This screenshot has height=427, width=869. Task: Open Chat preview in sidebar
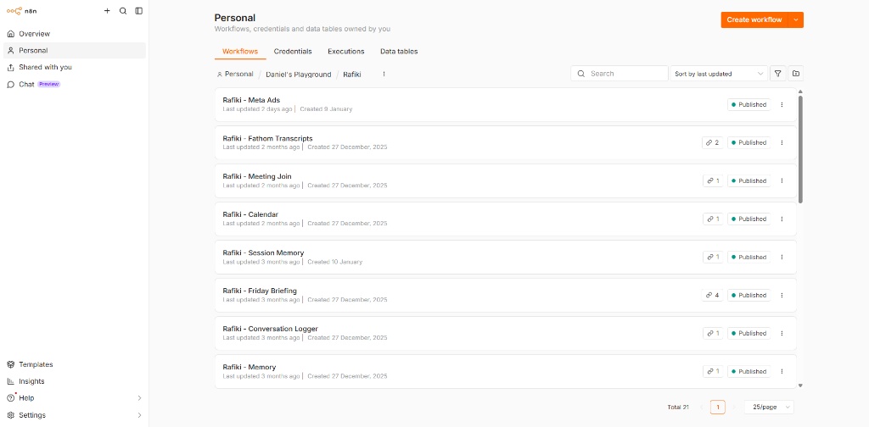[x=75, y=85]
